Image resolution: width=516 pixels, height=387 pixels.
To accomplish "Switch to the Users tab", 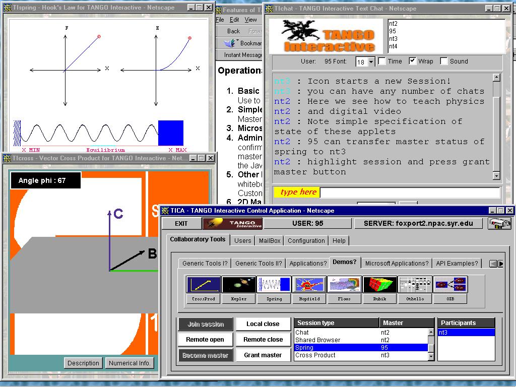I will (242, 240).
